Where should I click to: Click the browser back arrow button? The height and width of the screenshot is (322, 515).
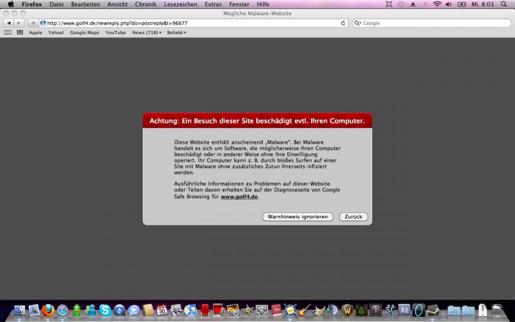click(9, 23)
